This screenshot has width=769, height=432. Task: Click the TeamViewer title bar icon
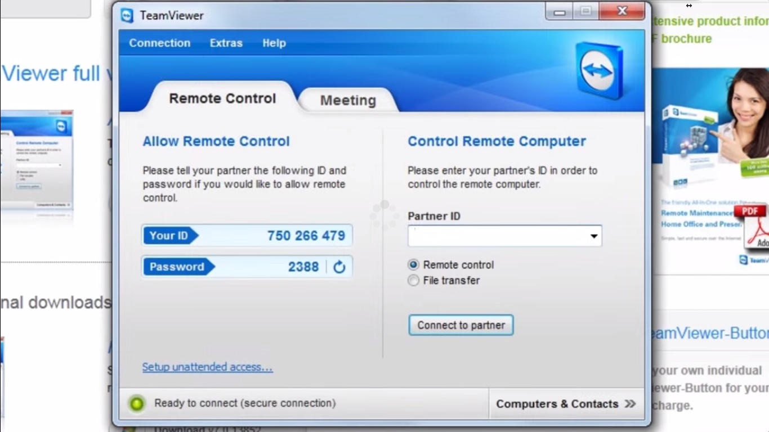click(x=127, y=15)
